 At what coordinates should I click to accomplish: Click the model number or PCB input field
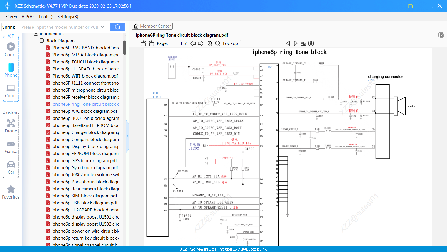coord(60,27)
